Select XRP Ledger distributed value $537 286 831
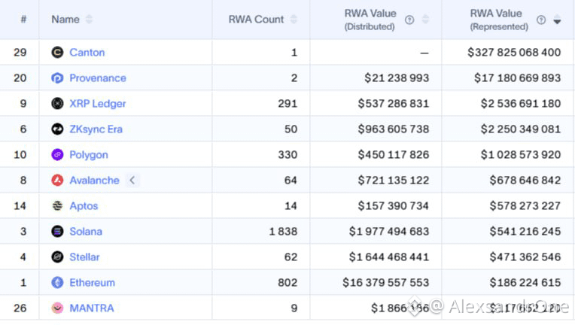575x325 pixels. [x=394, y=104]
